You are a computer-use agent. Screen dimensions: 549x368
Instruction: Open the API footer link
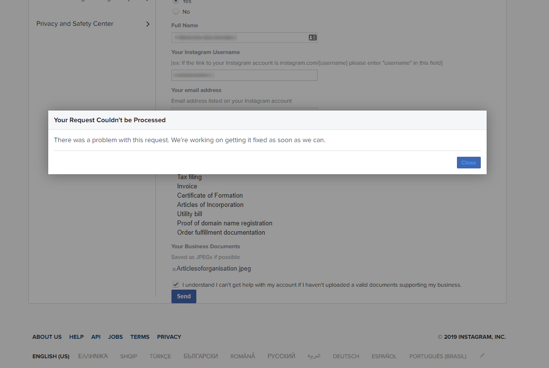96,337
